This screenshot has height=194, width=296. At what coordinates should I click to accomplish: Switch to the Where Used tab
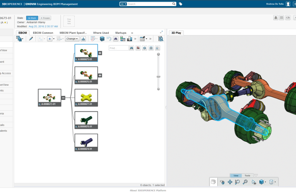(x=101, y=33)
